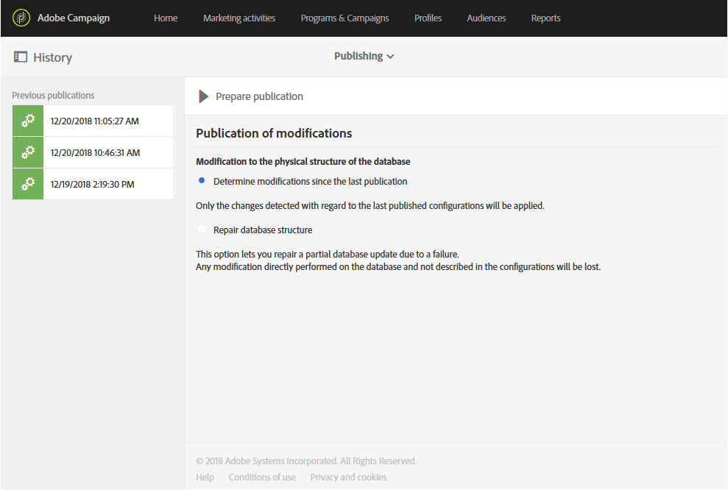
Task: Open the Reports menu
Action: [545, 18]
